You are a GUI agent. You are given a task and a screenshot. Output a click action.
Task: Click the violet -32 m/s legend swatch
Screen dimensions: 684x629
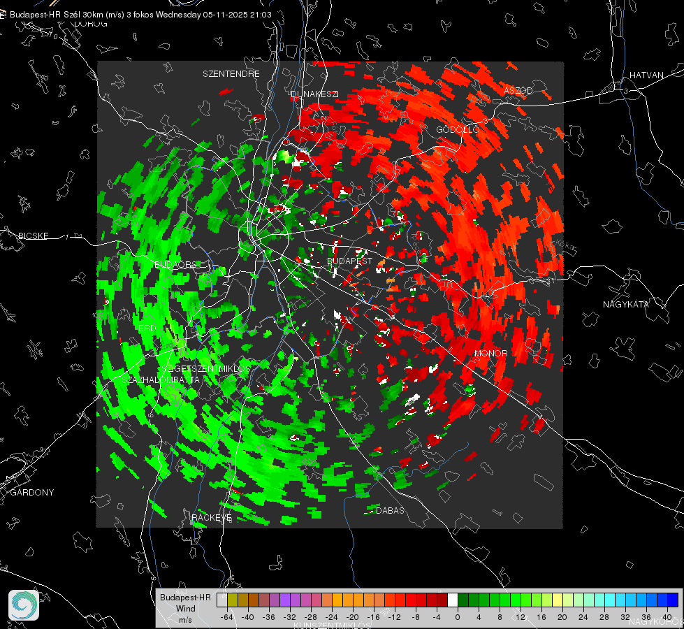(285, 600)
